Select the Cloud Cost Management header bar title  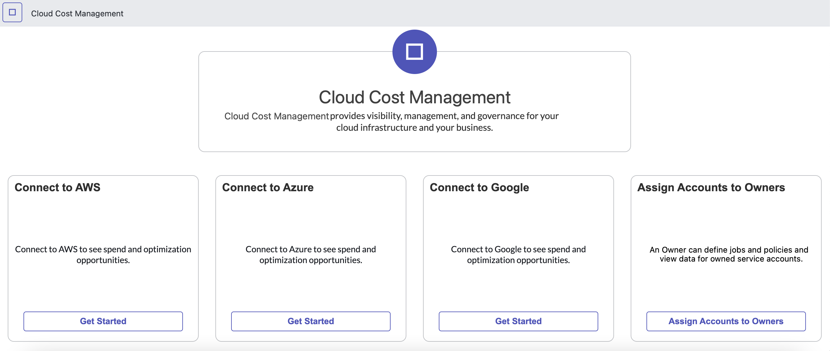[77, 14]
